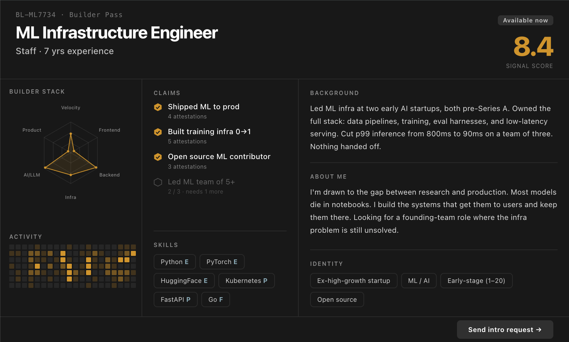This screenshot has height=342, width=569.
Task: Select the Kubernetes P skill chip
Action: [x=246, y=281]
